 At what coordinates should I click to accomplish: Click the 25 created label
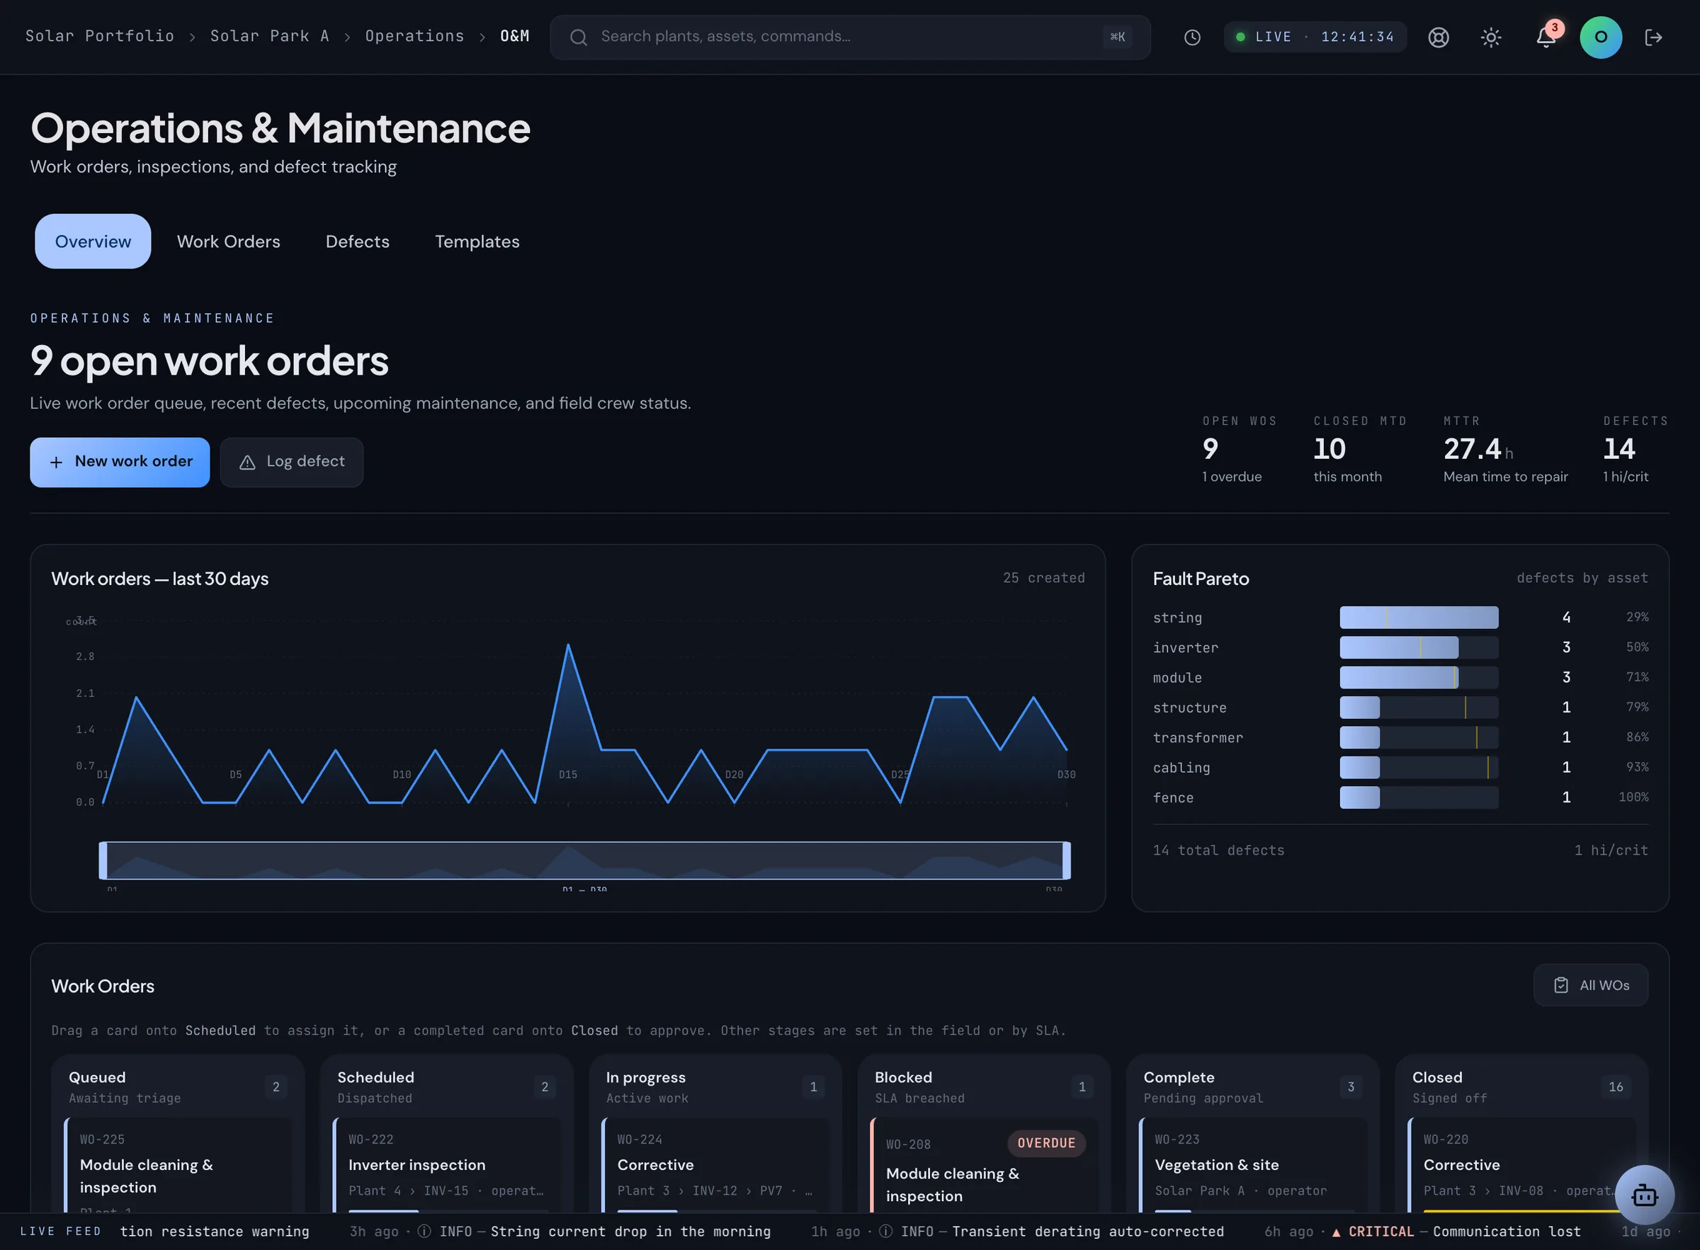point(1043,578)
